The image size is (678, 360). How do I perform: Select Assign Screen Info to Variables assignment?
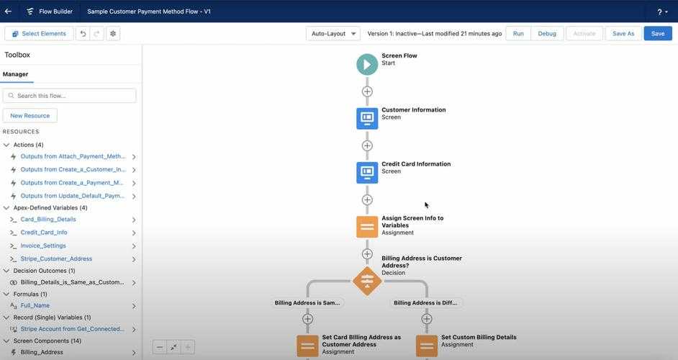pyautogui.click(x=367, y=227)
